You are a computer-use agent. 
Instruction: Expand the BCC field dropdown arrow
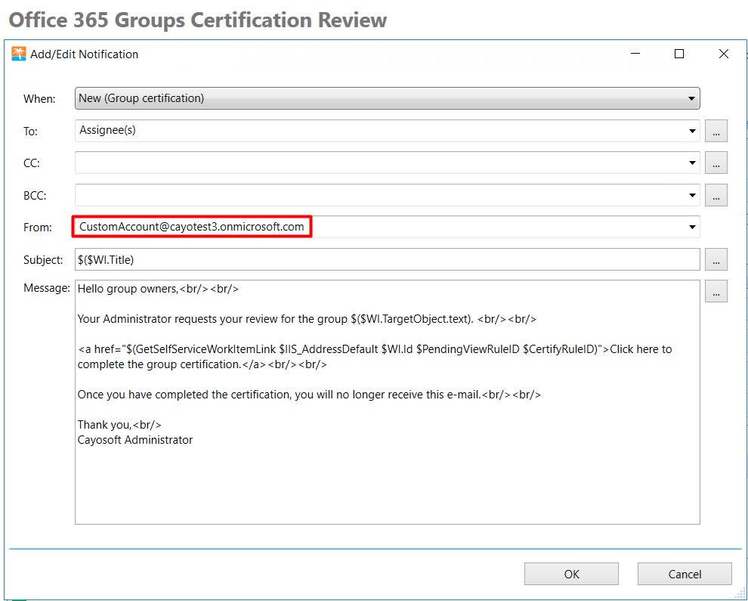coord(692,195)
